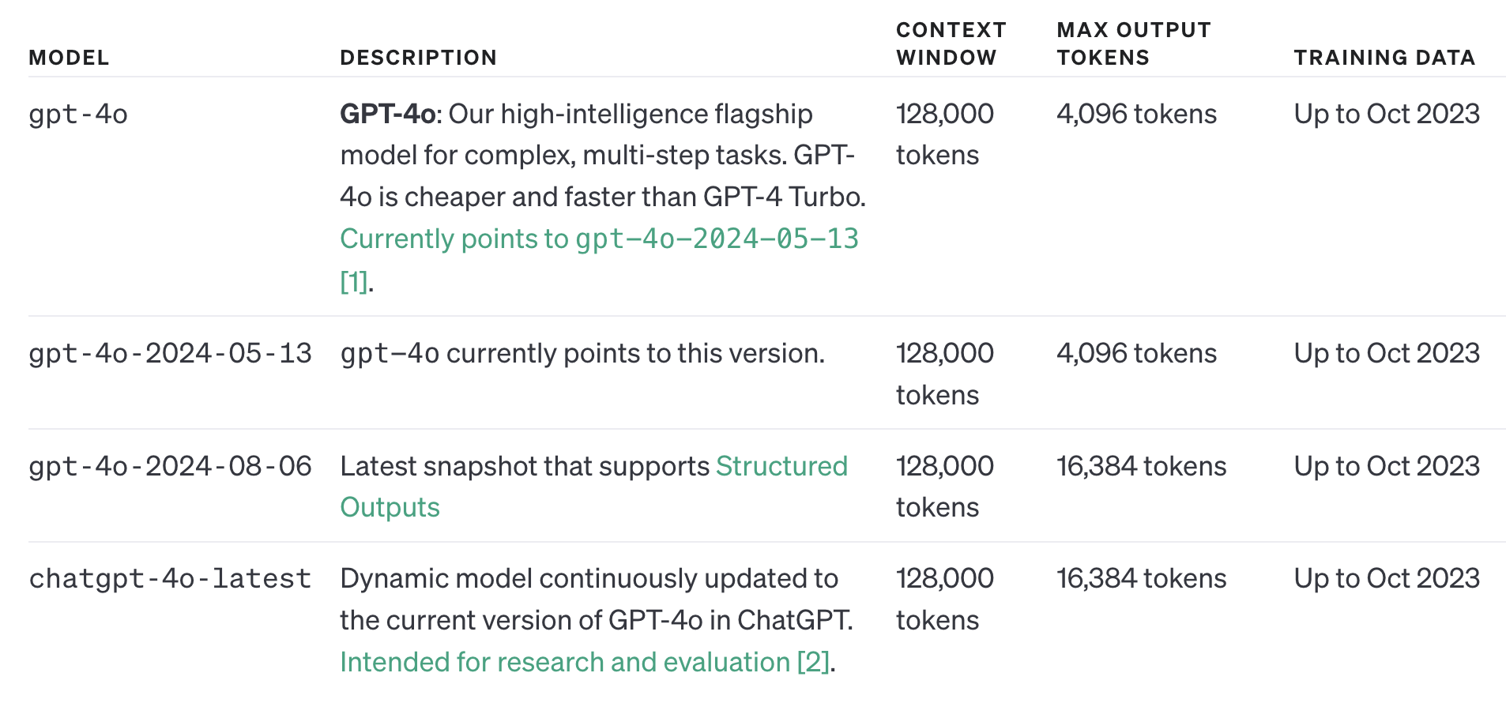This screenshot has height=703, width=1506.
Task: Click the TRAINING DATA column header
Action: click(1384, 58)
